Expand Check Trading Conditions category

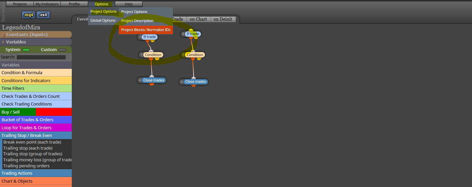(x=36, y=104)
